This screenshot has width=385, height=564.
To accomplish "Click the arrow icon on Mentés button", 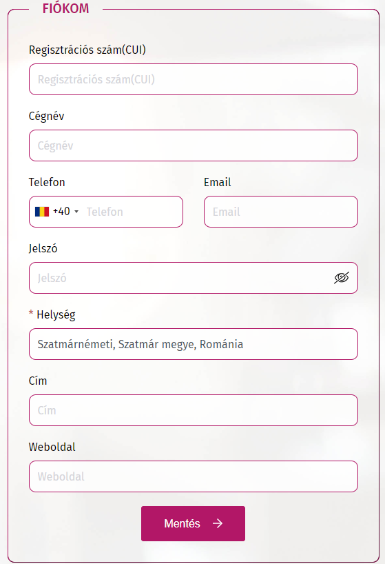I will pyautogui.click(x=218, y=523).
